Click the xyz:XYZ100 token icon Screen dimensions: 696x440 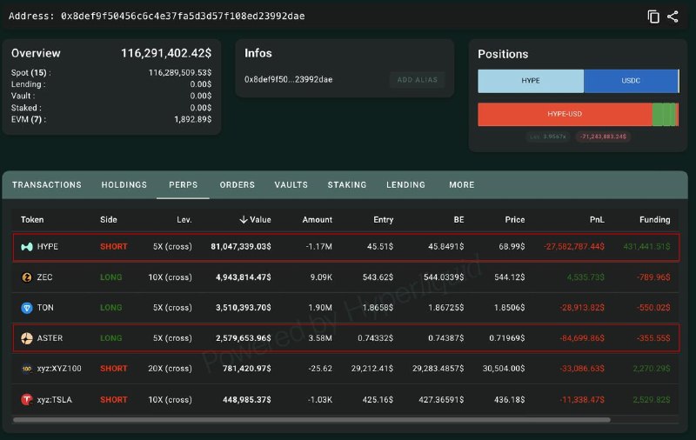[x=27, y=369]
